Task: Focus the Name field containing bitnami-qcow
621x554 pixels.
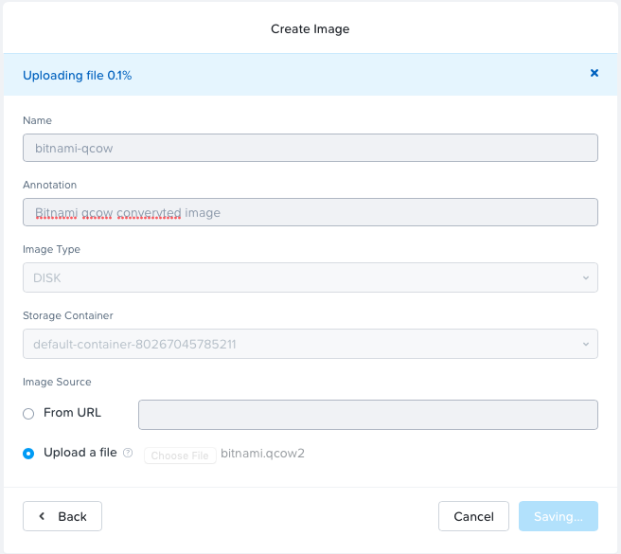Action: (310, 148)
